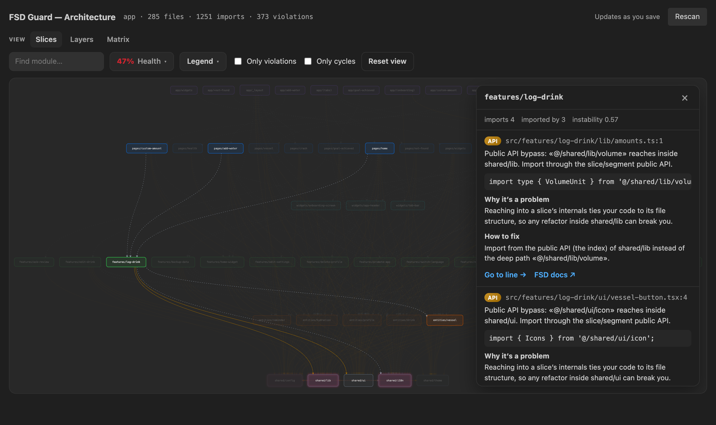This screenshot has width=716, height=425.
Task: Open the FSD docs external link
Action: [554, 275]
